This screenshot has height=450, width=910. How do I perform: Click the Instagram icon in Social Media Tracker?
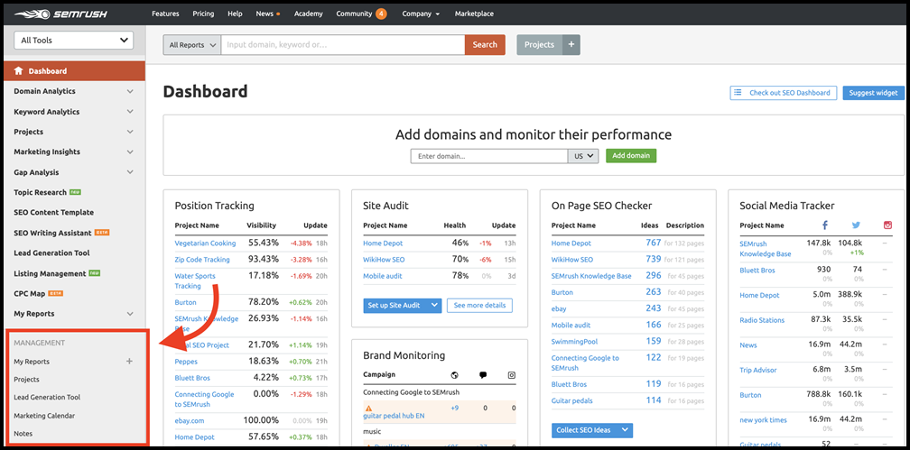click(x=887, y=225)
